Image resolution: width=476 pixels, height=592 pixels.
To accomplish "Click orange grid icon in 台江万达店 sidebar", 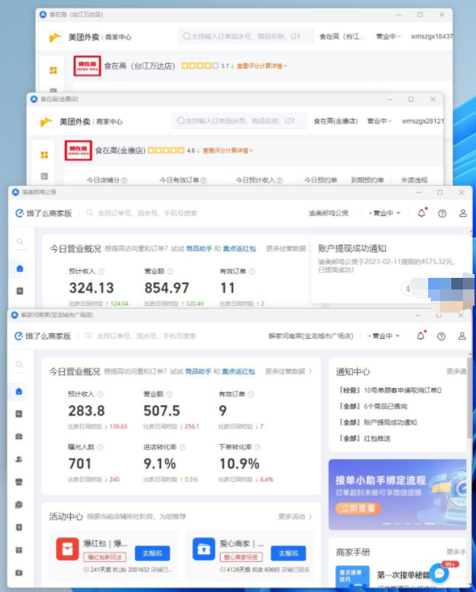I will click(x=53, y=70).
